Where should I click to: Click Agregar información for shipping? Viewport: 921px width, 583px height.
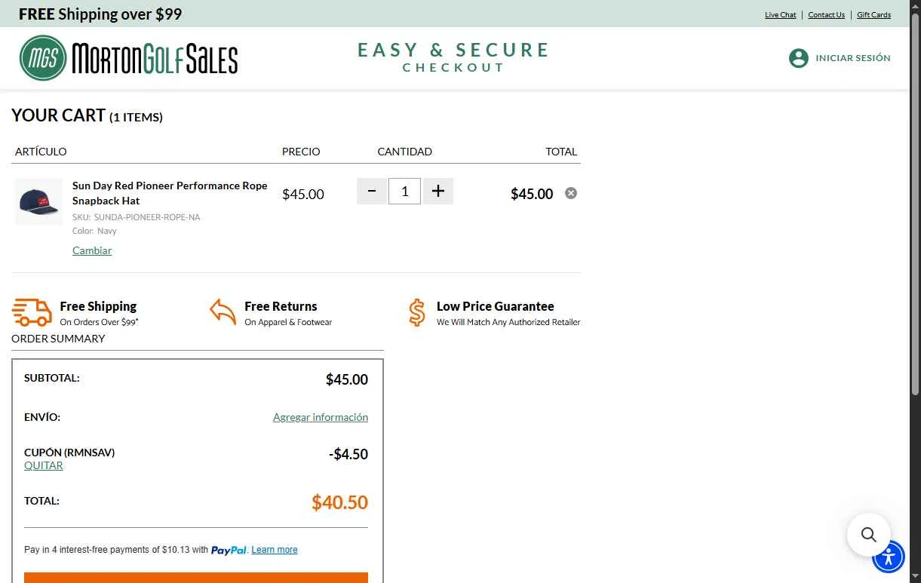tap(321, 417)
